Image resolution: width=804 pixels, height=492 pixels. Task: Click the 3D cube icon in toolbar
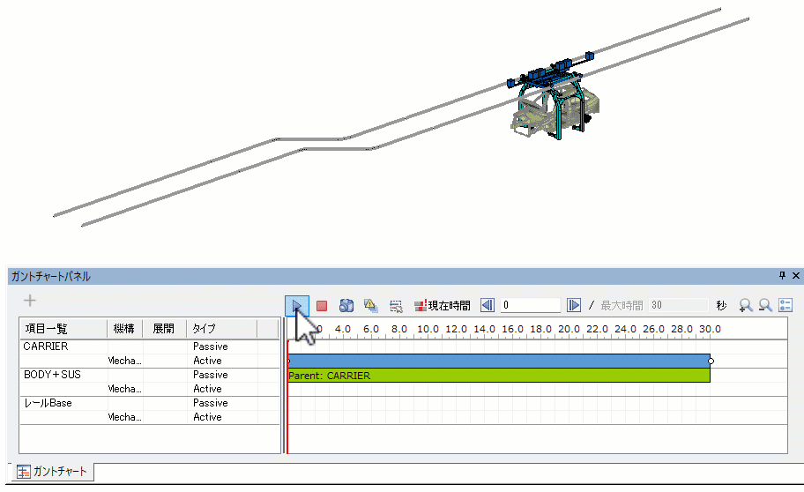346,306
